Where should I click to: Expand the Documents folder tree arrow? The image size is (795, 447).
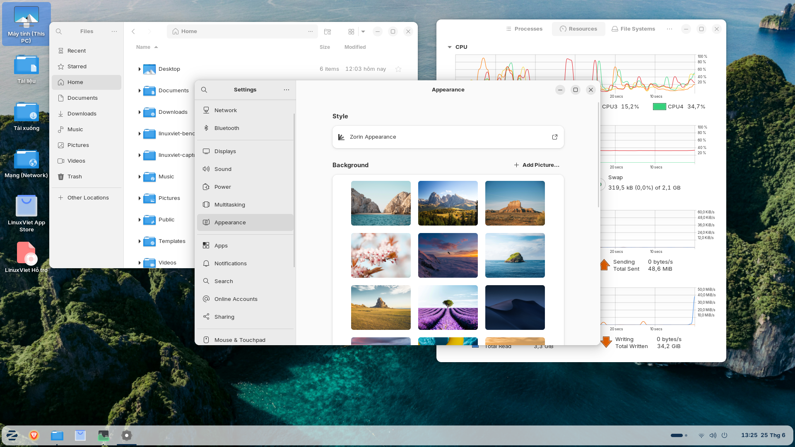point(140,91)
